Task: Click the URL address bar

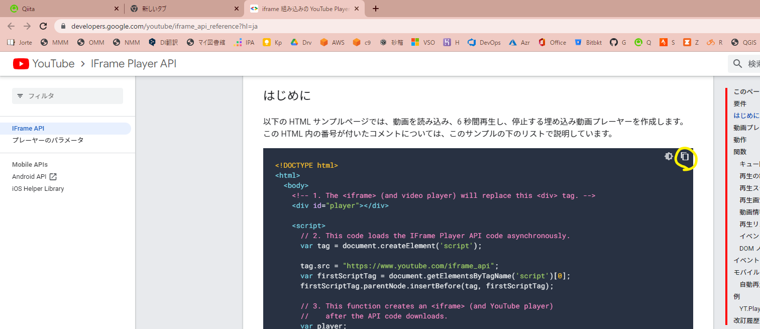Action: pos(407,26)
